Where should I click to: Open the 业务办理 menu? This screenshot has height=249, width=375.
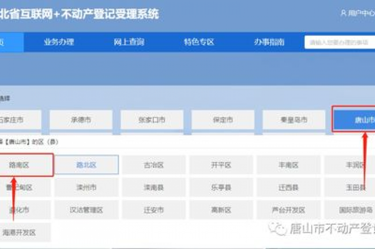coord(59,42)
